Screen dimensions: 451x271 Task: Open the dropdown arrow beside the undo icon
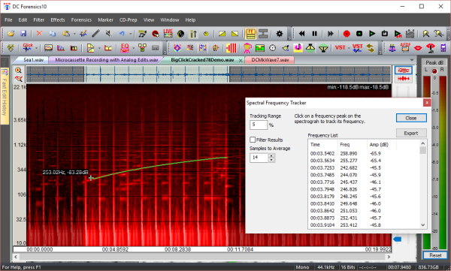[x=130, y=34]
